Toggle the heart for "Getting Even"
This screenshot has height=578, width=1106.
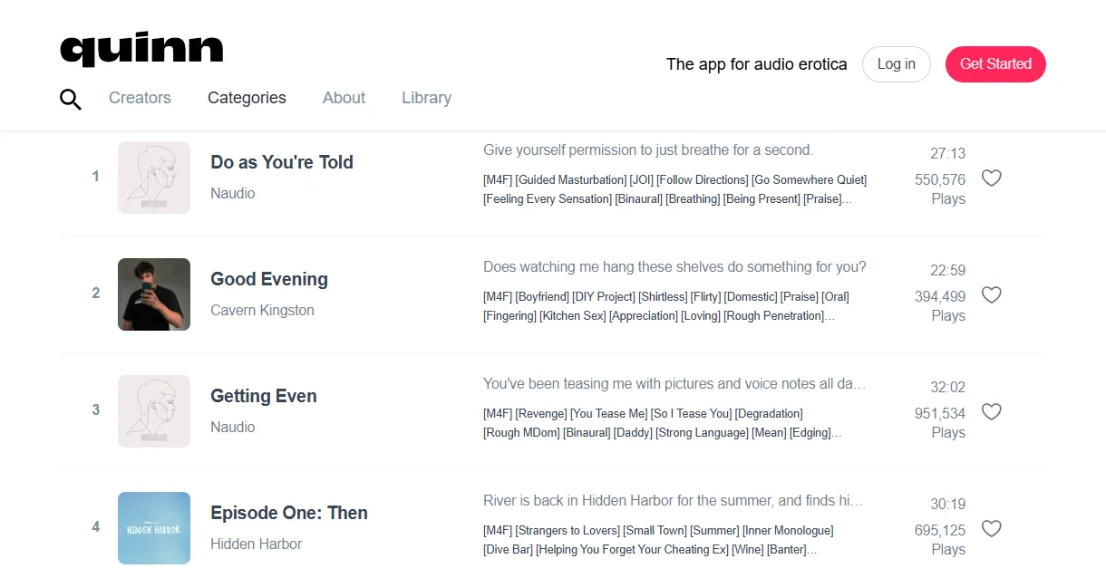(x=992, y=412)
